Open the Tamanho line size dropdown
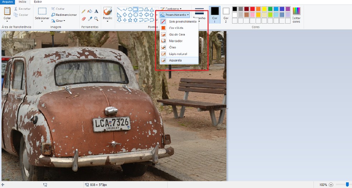This screenshot has height=188, width=352. pyautogui.click(x=199, y=15)
